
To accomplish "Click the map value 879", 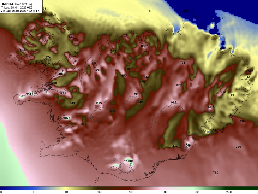I will tap(179, 85).
